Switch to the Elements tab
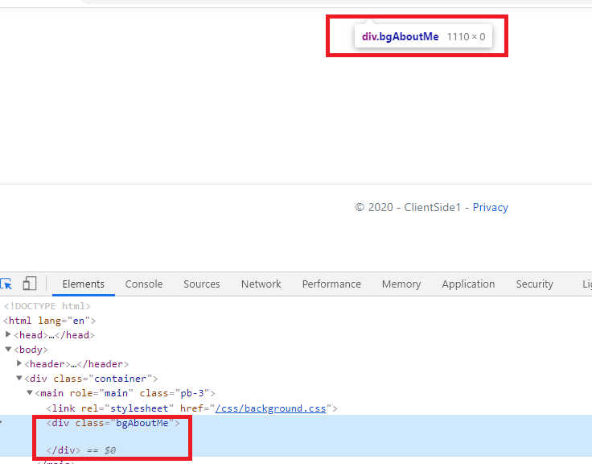This screenshot has width=592, height=464. [83, 284]
